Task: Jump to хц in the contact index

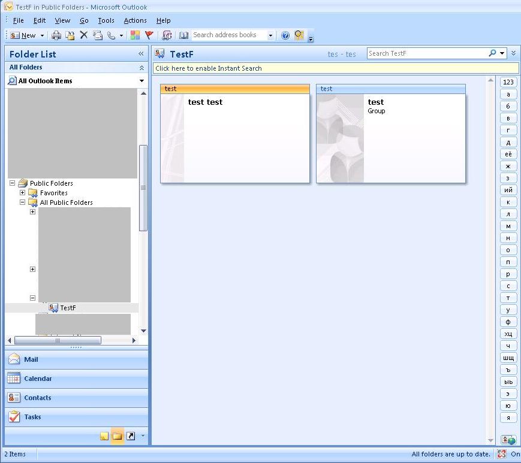Action: pyautogui.click(x=508, y=334)
